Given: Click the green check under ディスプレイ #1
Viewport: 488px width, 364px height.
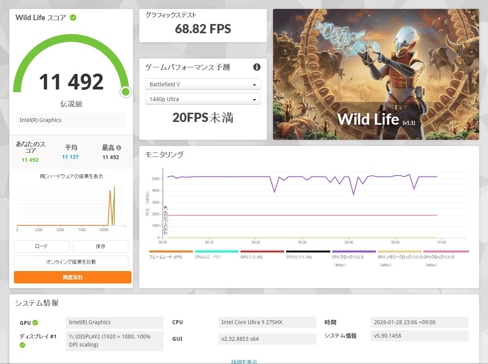Looking at the screenshot, I should (x=22, y=345).
